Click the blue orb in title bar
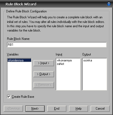Image resolution: width=113 pixels, height=115 pixels. 109,4
